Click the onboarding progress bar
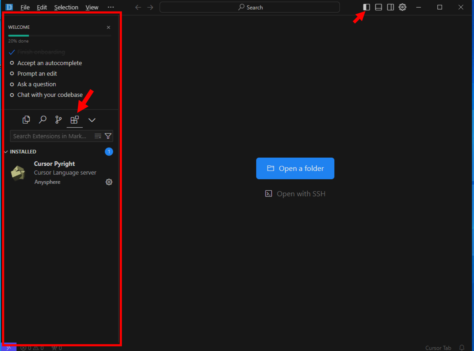Screen dimensions: 474x351 60,35
